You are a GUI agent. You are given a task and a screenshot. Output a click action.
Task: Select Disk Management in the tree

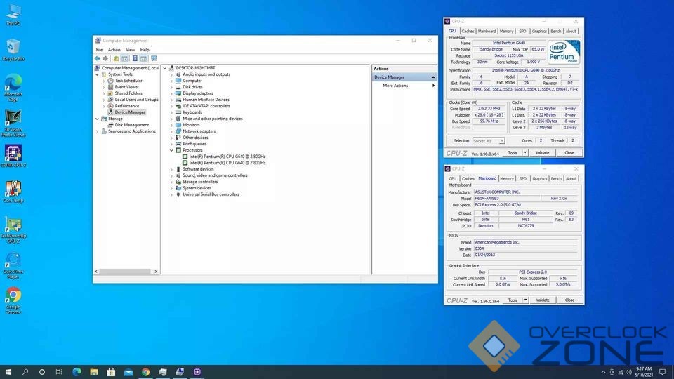pyautogui.click(x=131, y=125)
